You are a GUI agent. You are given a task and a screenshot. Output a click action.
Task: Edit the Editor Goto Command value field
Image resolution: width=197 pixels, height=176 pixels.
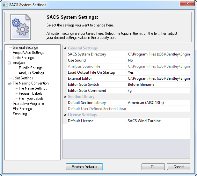pyautogui.click(x=158, y=91)
